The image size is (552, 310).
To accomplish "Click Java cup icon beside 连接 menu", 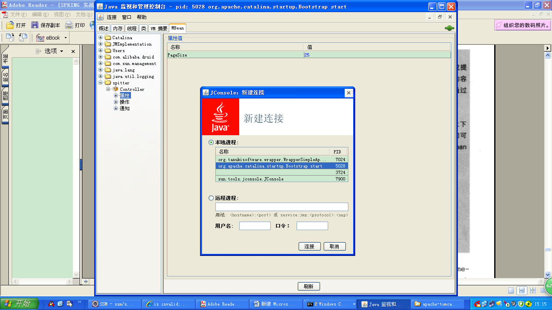I will pos(100,17).
